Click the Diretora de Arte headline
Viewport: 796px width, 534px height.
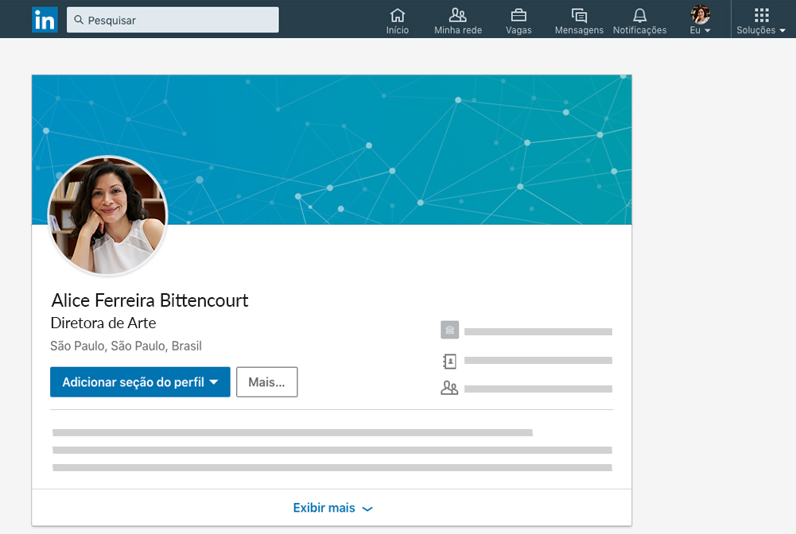[103, 323]
